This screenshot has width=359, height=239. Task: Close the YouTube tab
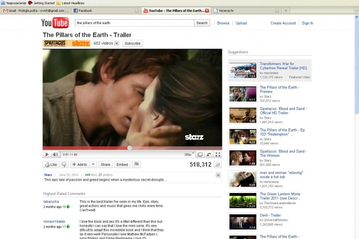[207, 11]
